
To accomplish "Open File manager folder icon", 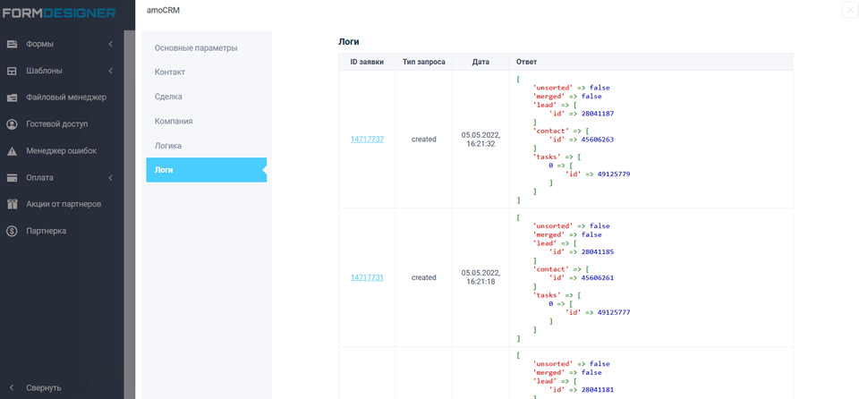I will 13,98.
